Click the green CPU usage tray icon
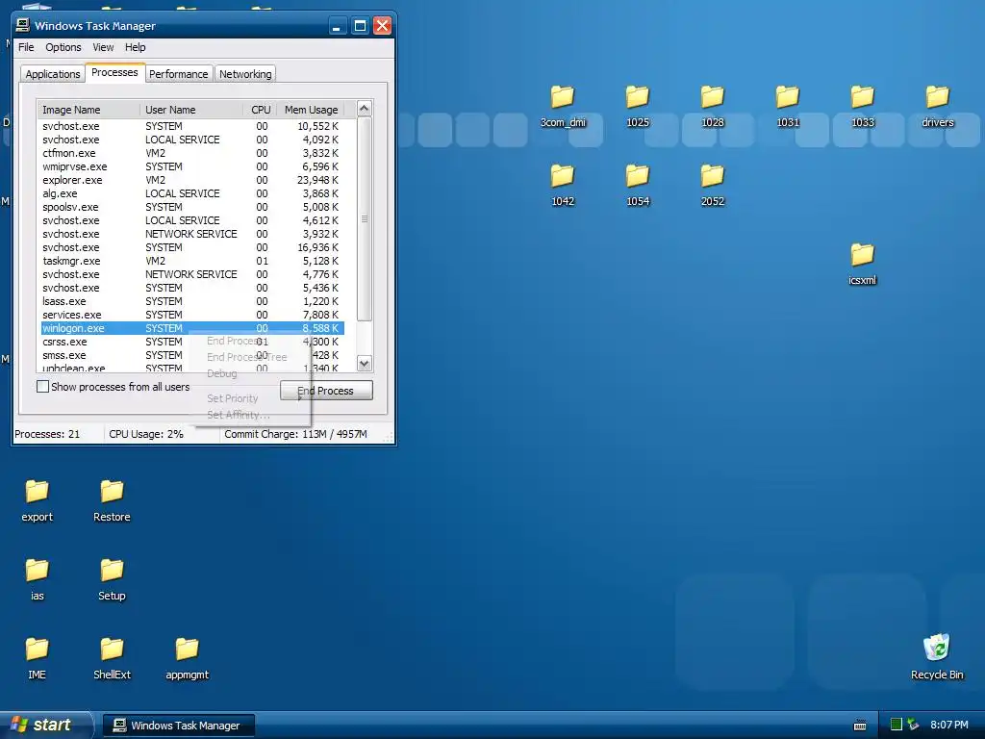Viewport: 985px width, 739px height. [897, 725]
